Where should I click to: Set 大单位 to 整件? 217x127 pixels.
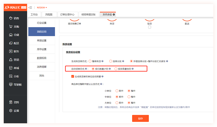click(129, 103)
